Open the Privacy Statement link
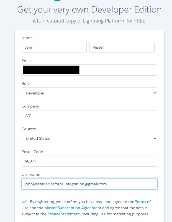The width and height of the screenshot is (172, 222). click(x=63, y=214)
